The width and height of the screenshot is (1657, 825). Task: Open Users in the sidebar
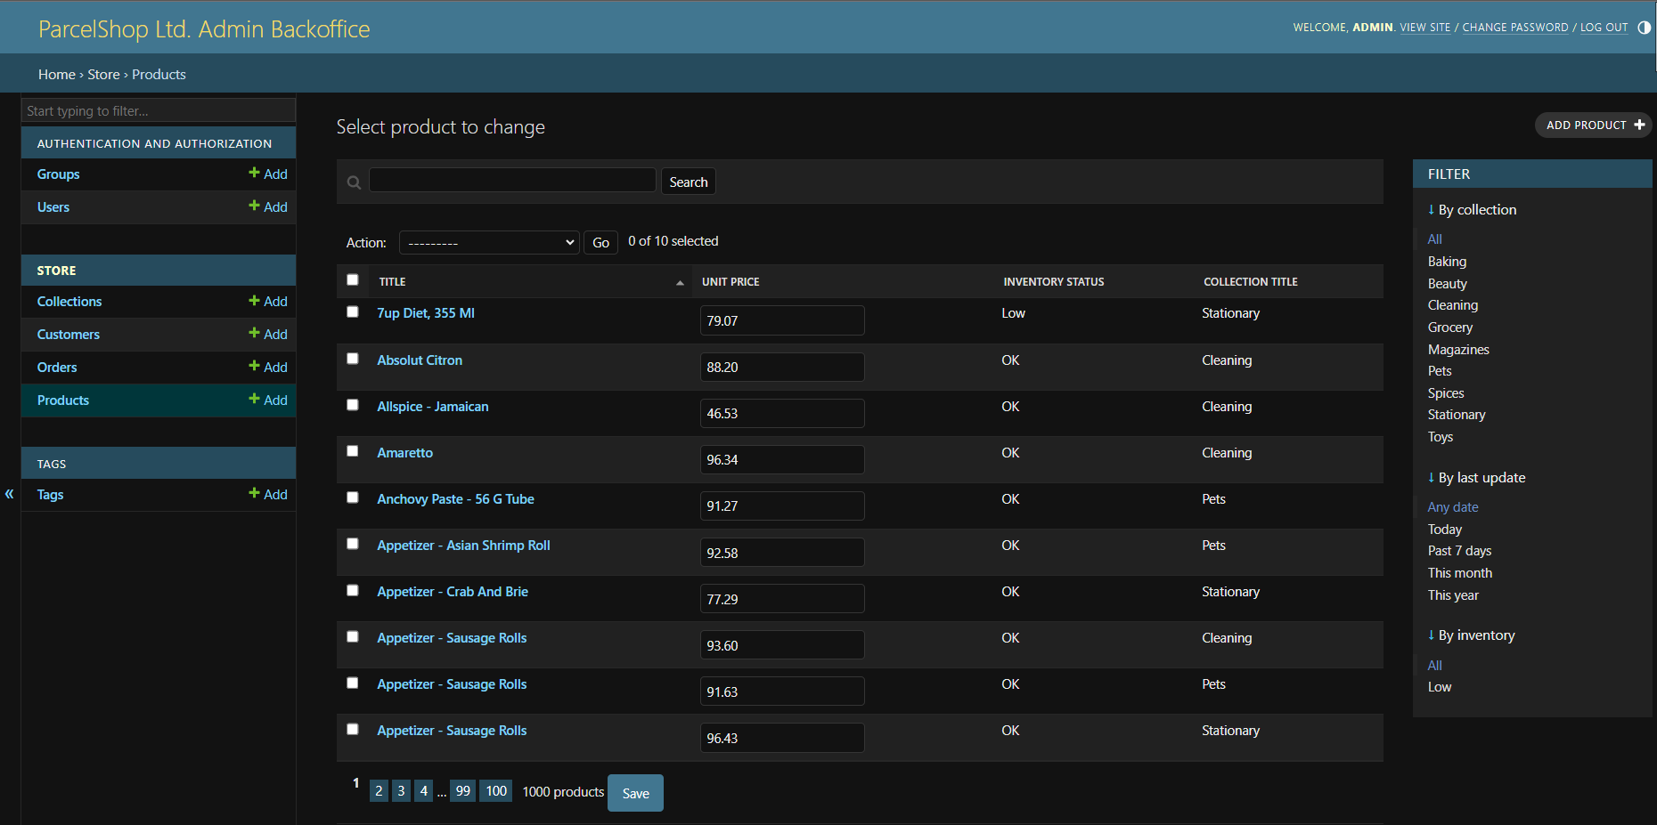pos(53,207)
